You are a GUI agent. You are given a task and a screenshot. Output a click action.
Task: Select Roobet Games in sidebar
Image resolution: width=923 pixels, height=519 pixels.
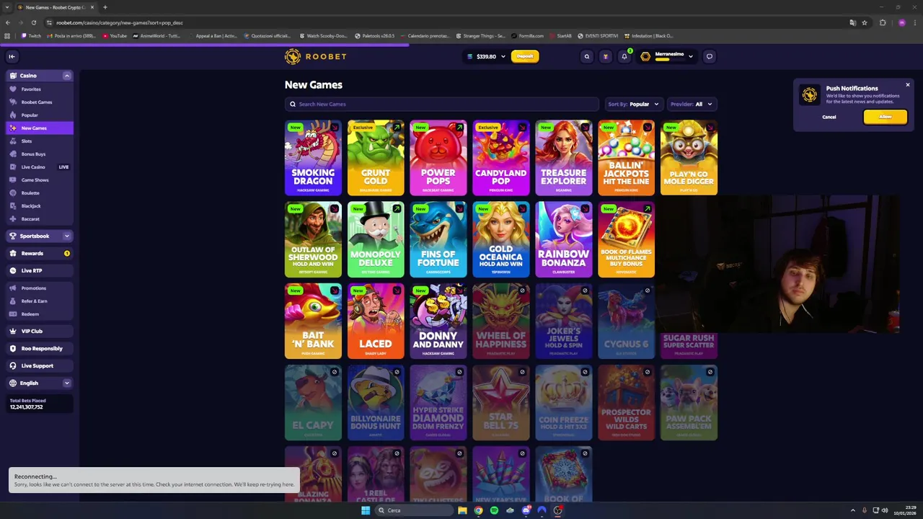(40, 102)
